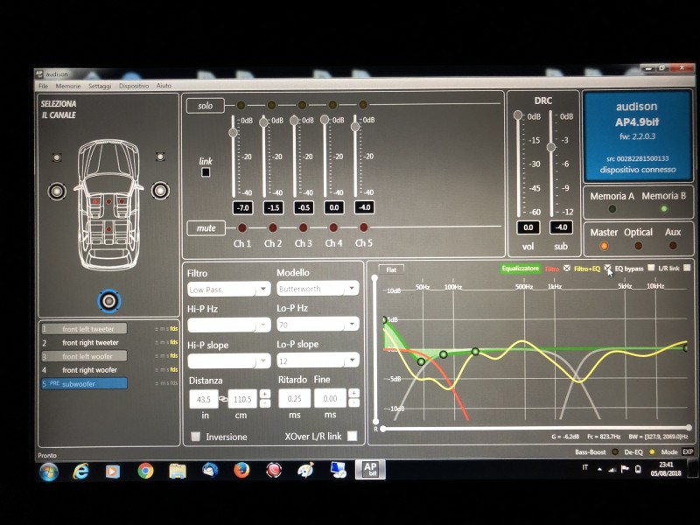Click the Windows Start button
Image resolution: width=700 pixels, height=525 pixels.
(x=49, y=472)
